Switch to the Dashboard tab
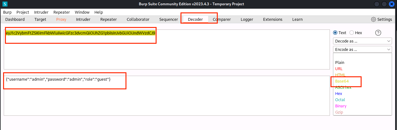The width and height of the screenshot is (397, 130). pos(15,19)
